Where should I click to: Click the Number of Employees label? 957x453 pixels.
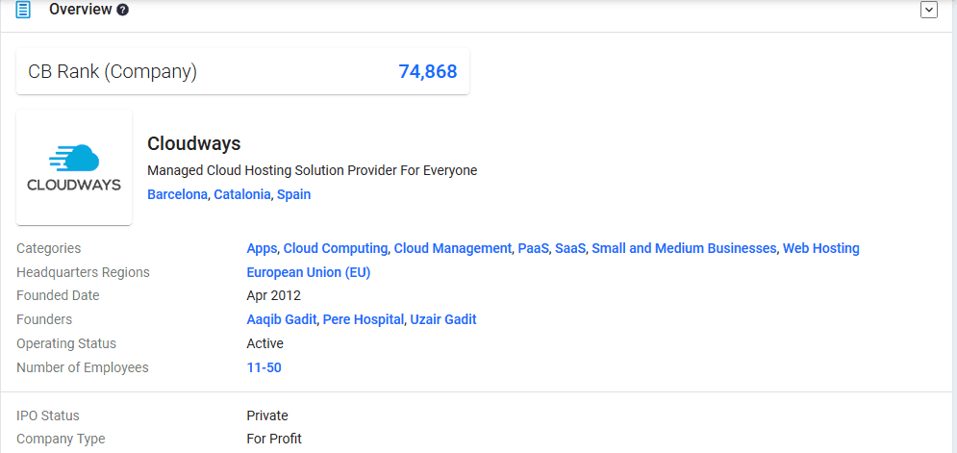[x=83, y=367]
